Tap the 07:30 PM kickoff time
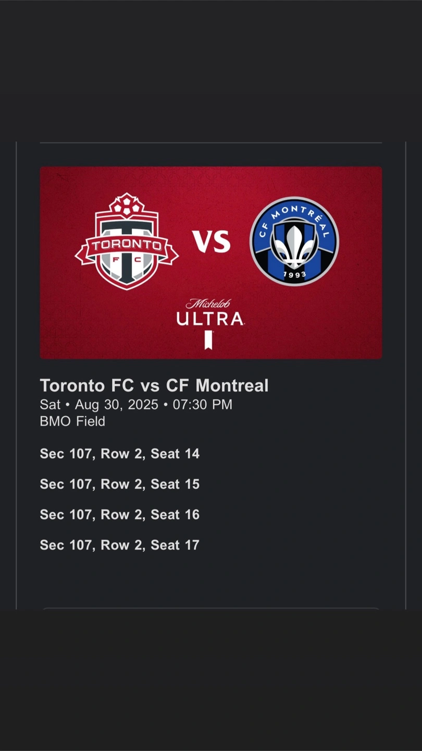 (203, 404)
